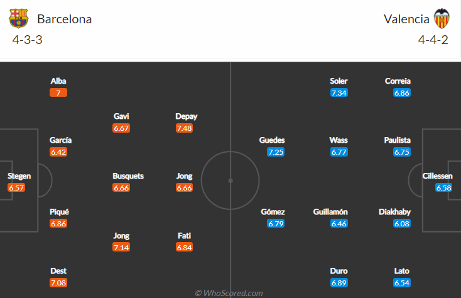
Task: Select Lato's 6.54 rating badge
Action: click(x=402, y=282)
